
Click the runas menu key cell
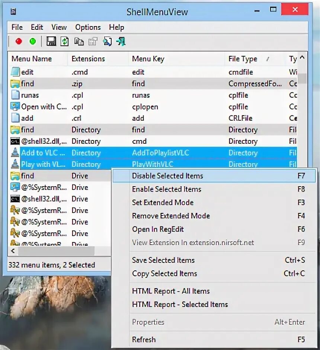141,95
